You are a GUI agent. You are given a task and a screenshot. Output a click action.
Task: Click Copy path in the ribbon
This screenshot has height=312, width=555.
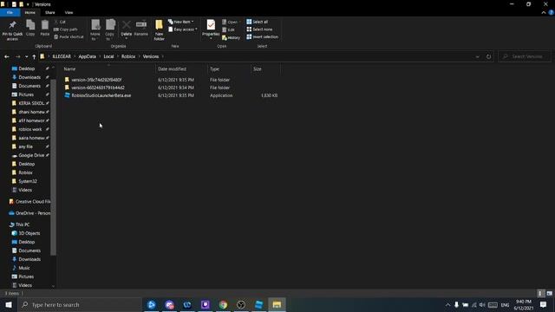[x=66, y=29]
